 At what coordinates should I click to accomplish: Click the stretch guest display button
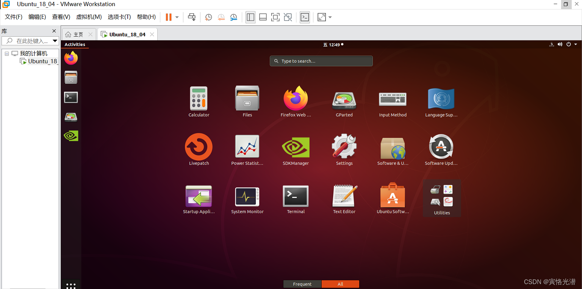click(x=322, y=17)
